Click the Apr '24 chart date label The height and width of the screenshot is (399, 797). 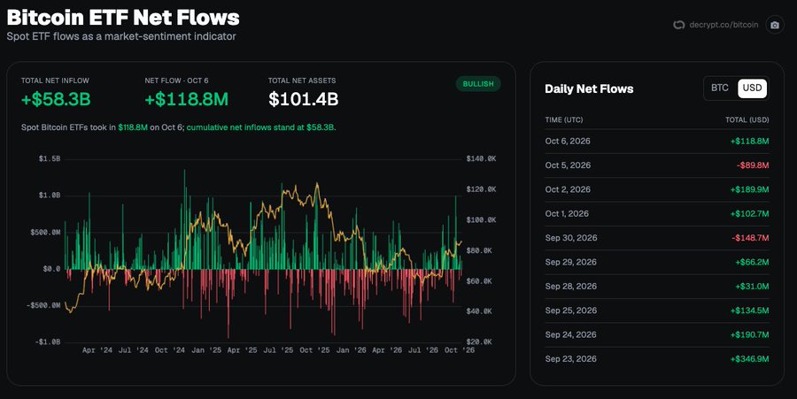(97, 350)
